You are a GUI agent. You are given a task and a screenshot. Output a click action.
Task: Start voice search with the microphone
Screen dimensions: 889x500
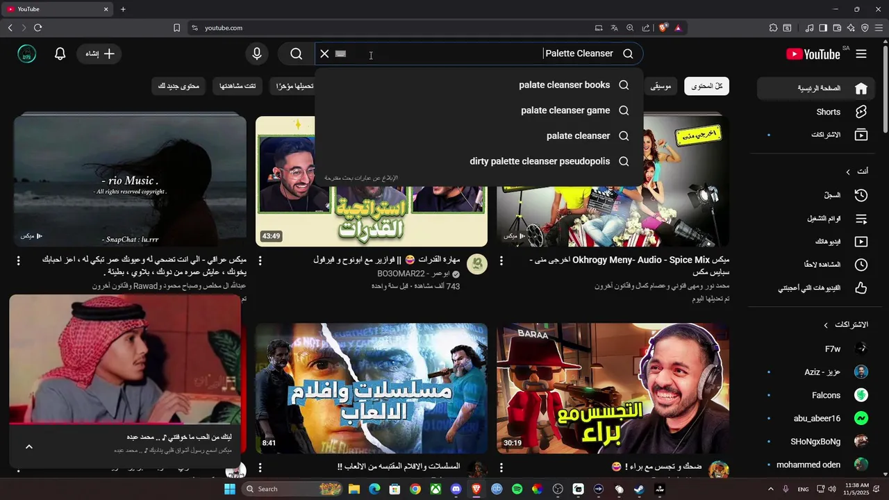pyautogui.click(x=257, y=53)
